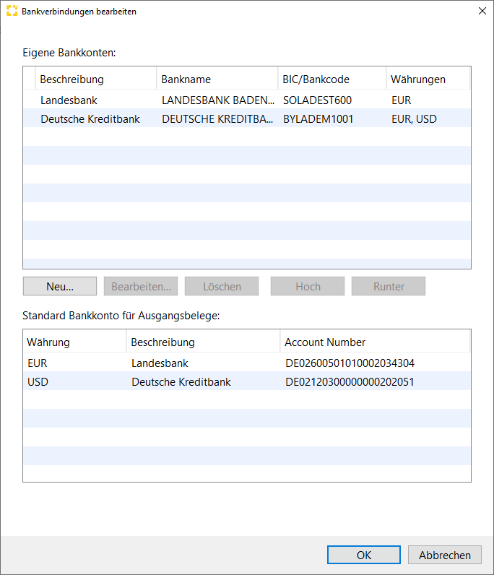494x575 pixels.
Task: Click the Beschreibung header in the standard accounts table
Action: pyautogui.click(x=203, y=342)
